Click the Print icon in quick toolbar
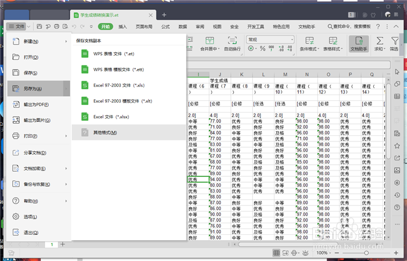Image resolution: width=407 pixels, height=261 pixels. pos(56,27)
